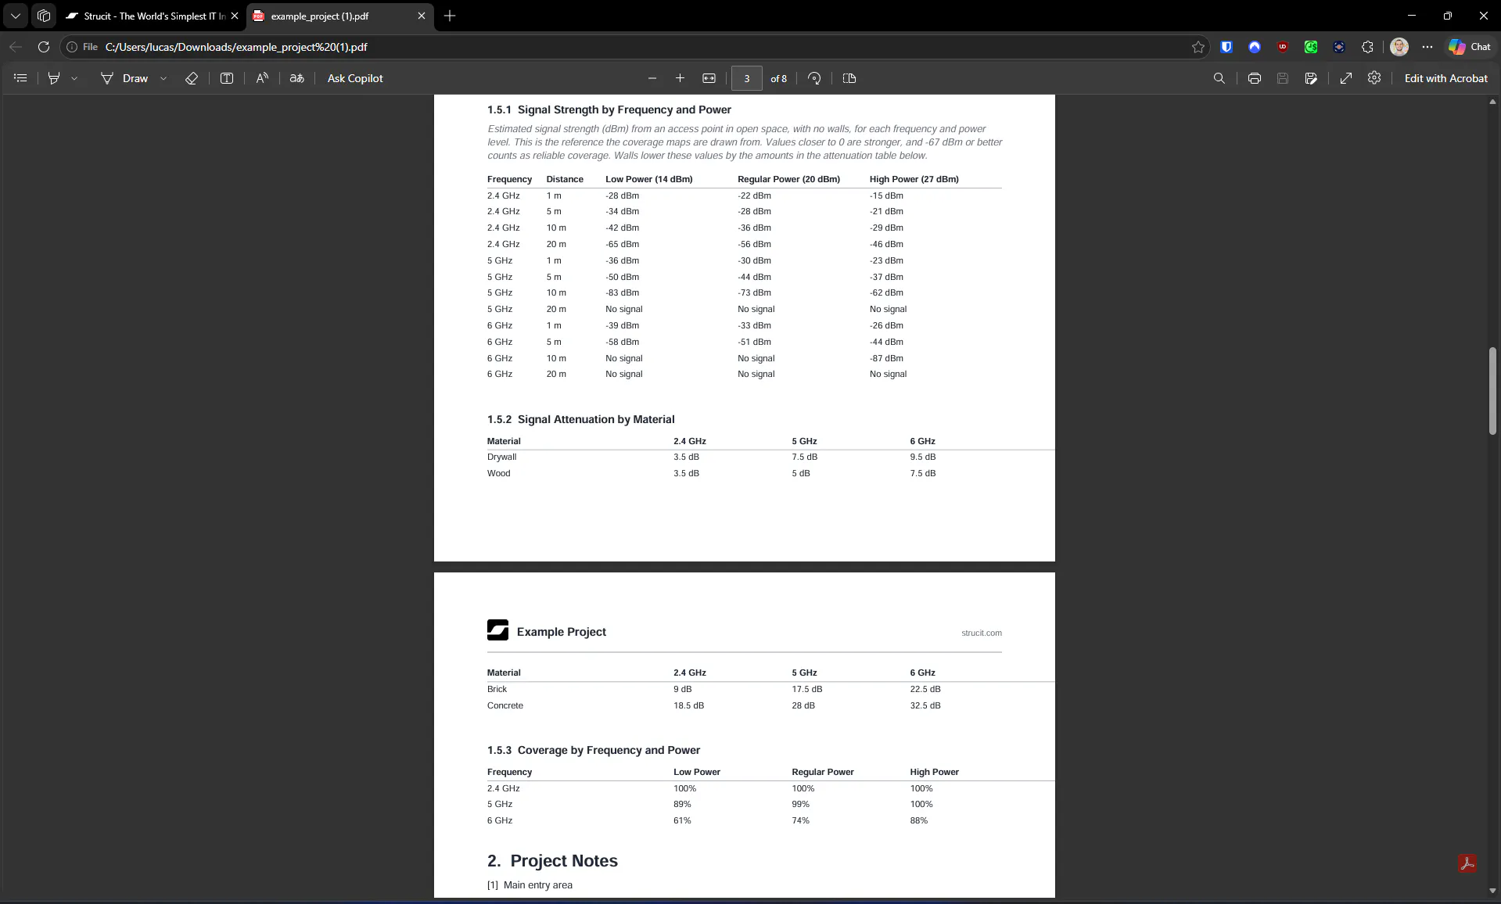Rotate the PDF page

tap(814, 78)
